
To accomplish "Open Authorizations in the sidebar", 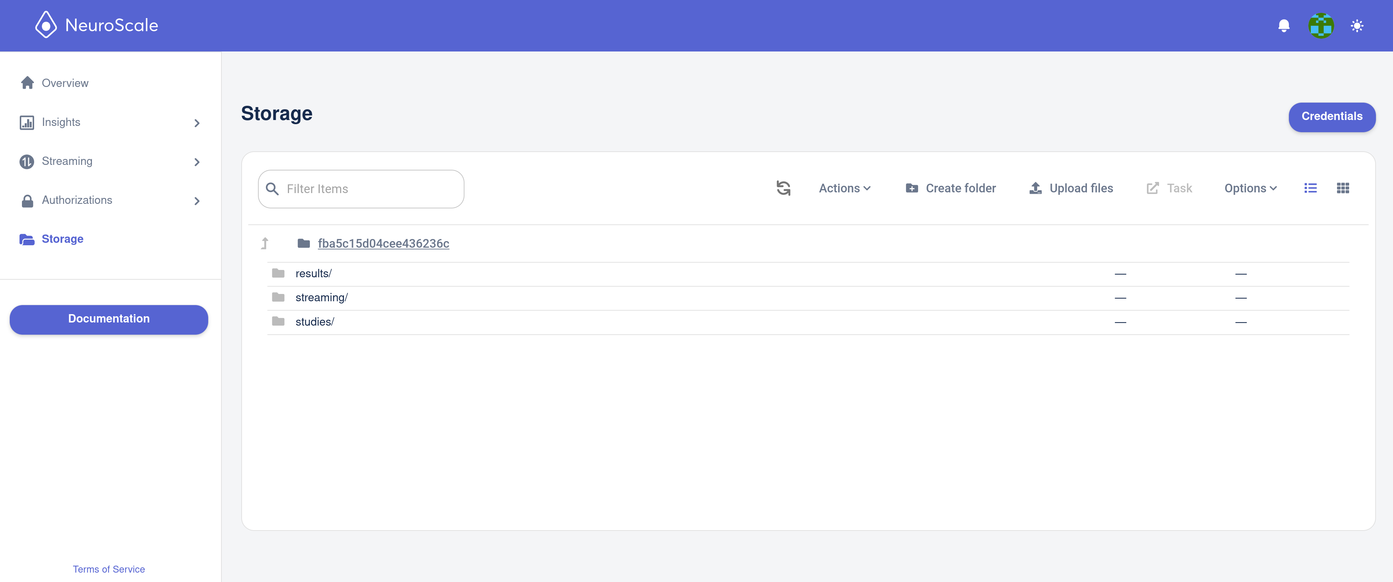I will click(x=77, y=200).
